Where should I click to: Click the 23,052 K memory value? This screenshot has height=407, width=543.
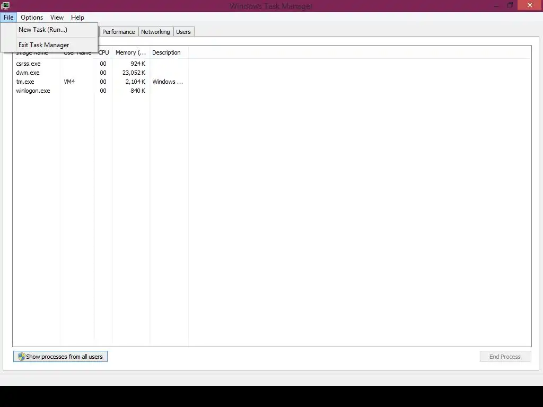pyautogui.click(x=134, y=73)
